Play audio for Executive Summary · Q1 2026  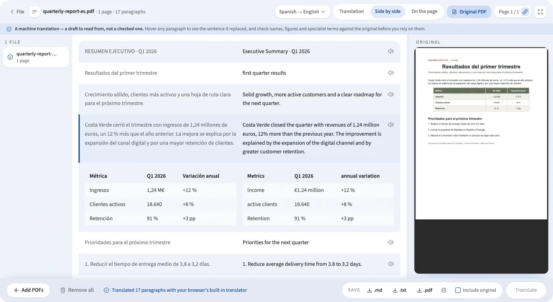391,51
